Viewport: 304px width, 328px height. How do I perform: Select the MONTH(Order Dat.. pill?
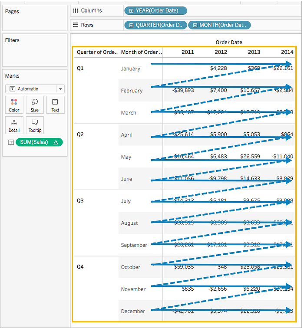point(219,25)
